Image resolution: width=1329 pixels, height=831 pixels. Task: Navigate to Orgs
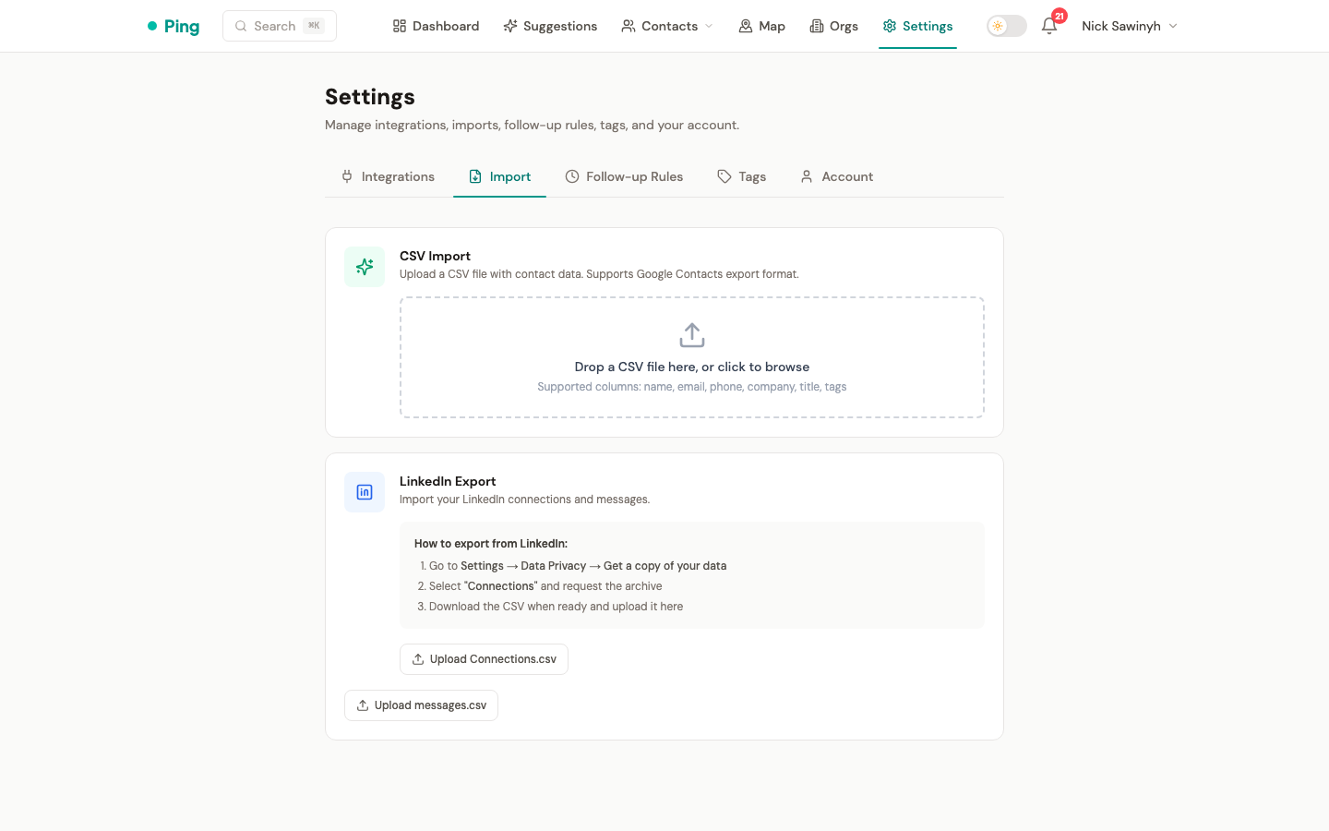pos(834,26)
